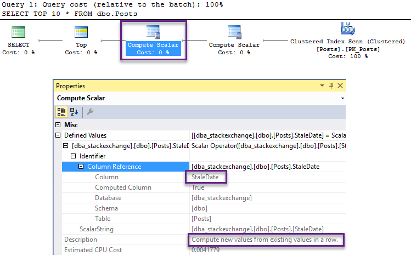Image resolution: width=411 pixels, height=256 pixels.
Task: Click the highlighted Compute Scalar operator
Action: pos(153,33)
